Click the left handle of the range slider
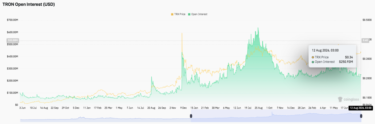Viewport: 375px width, 124px height. point(191,116)
